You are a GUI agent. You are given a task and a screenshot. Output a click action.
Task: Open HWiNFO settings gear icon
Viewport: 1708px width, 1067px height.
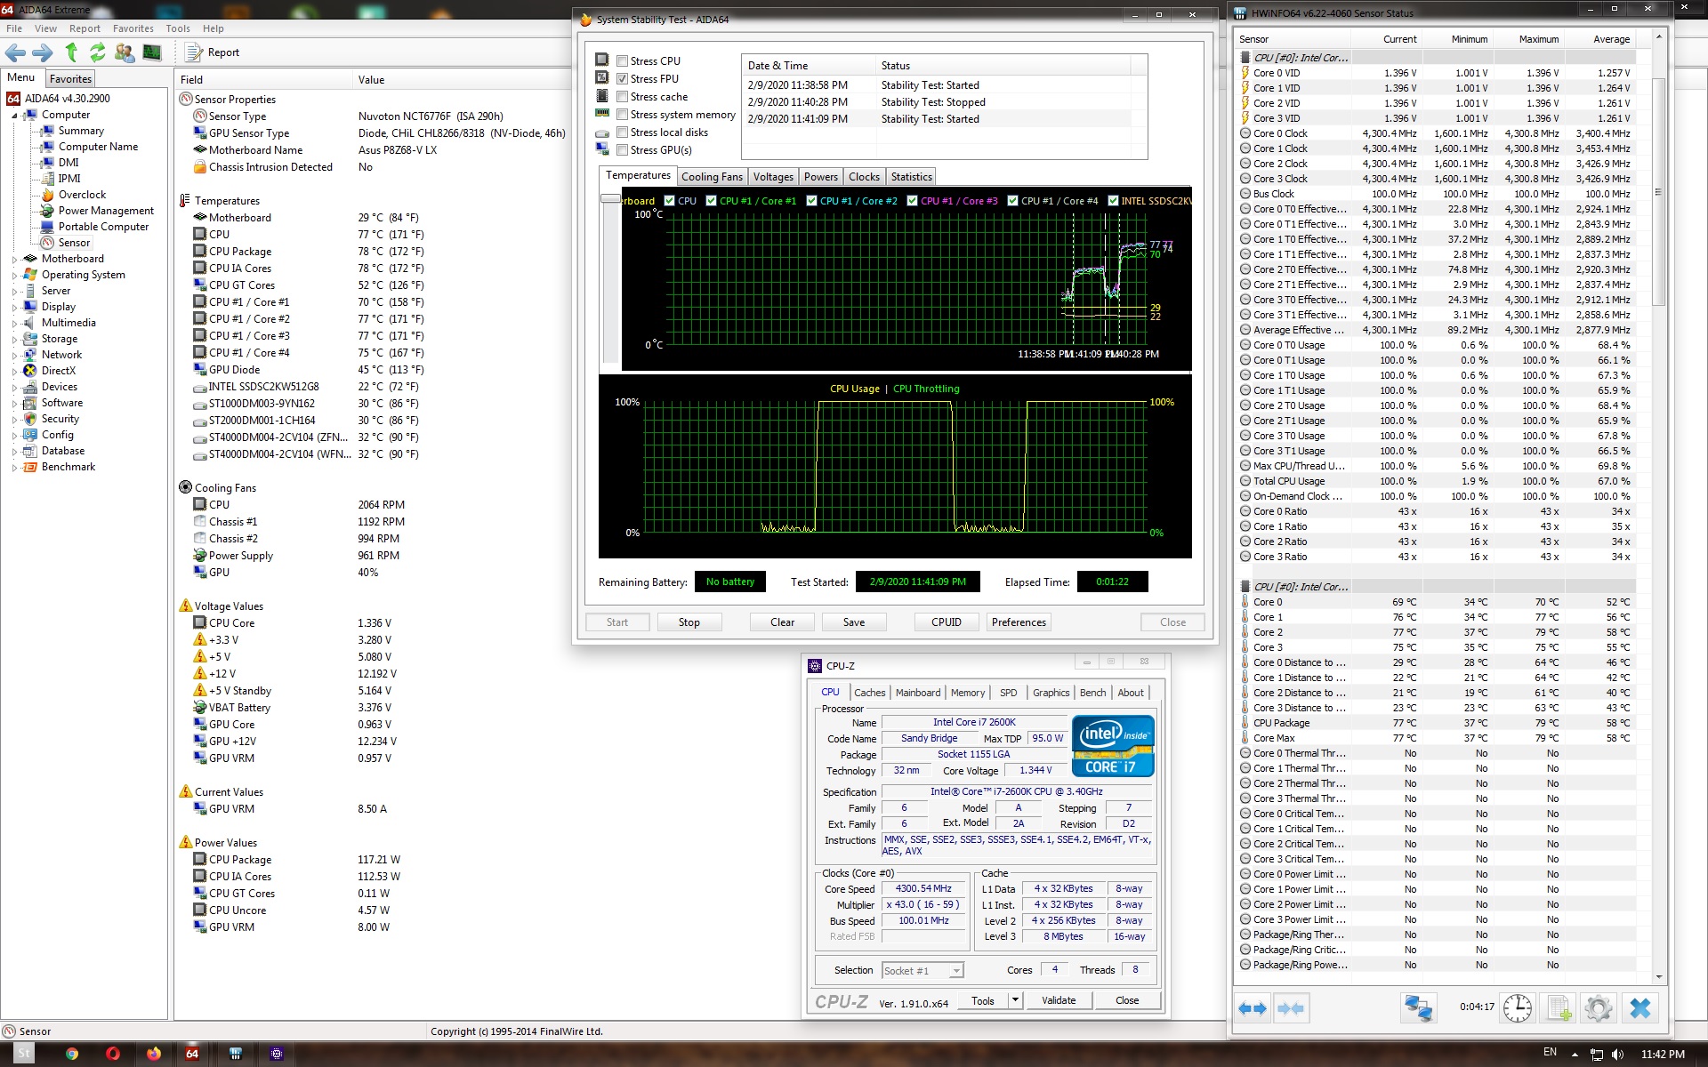pyautogui.click(x=1598, y=1008)
